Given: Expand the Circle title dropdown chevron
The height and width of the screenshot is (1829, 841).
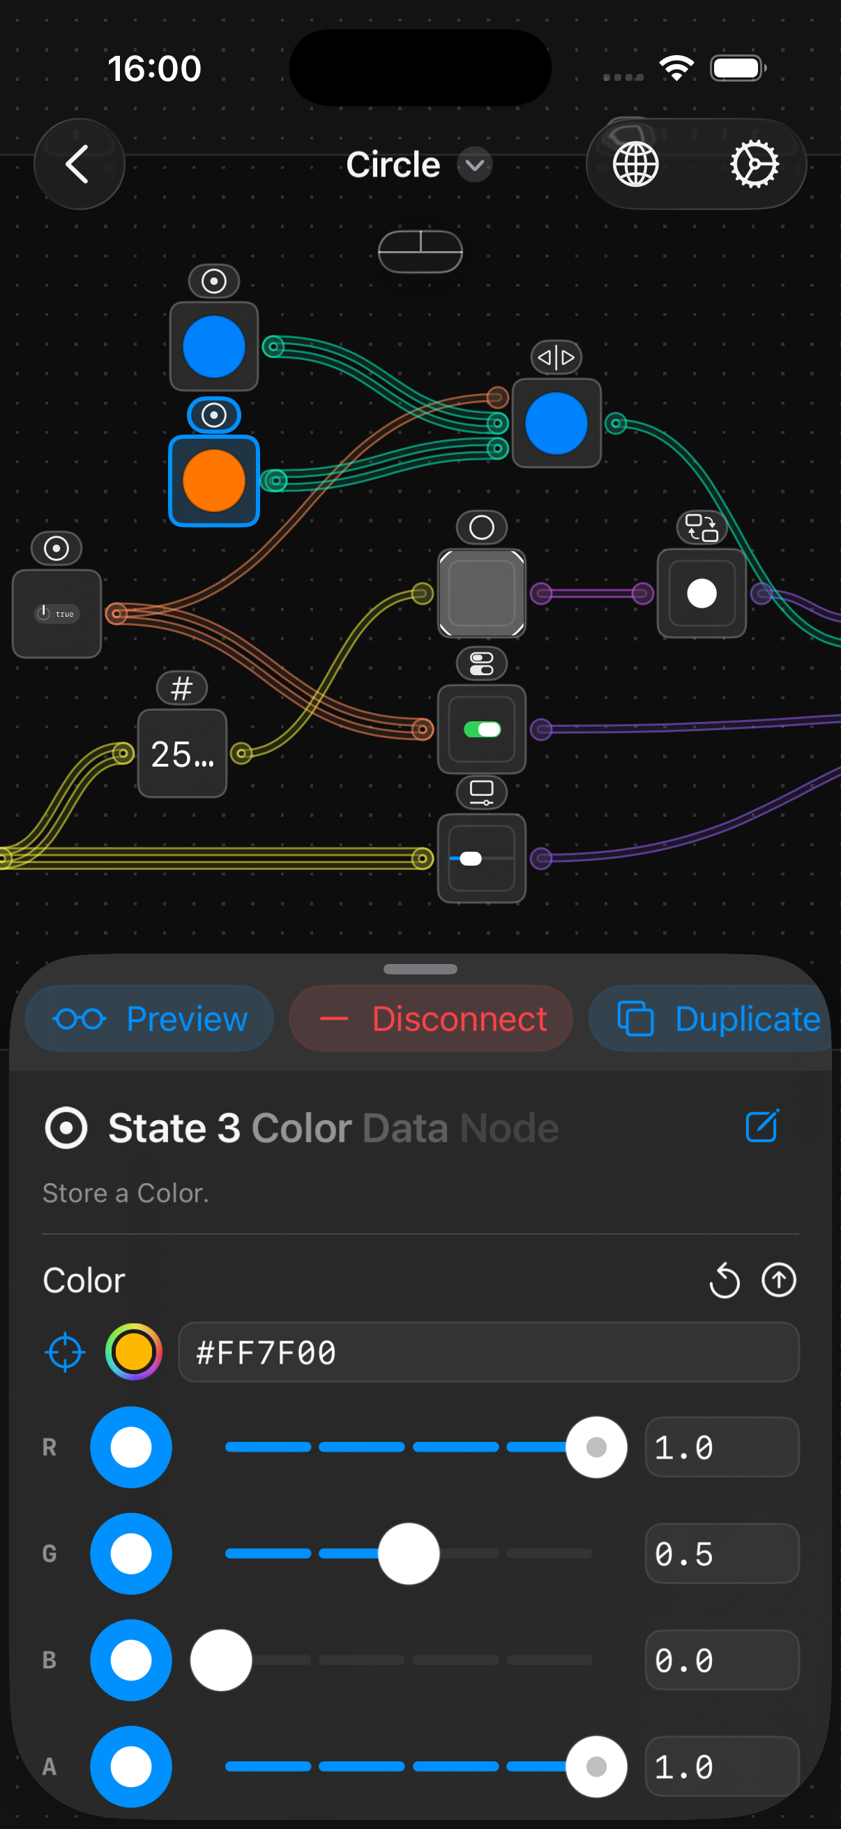Looking at the screenshot, I should coord(474,165).
